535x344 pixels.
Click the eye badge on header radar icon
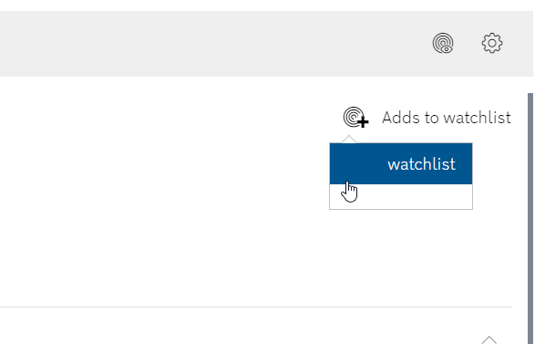tap(447, 49)
